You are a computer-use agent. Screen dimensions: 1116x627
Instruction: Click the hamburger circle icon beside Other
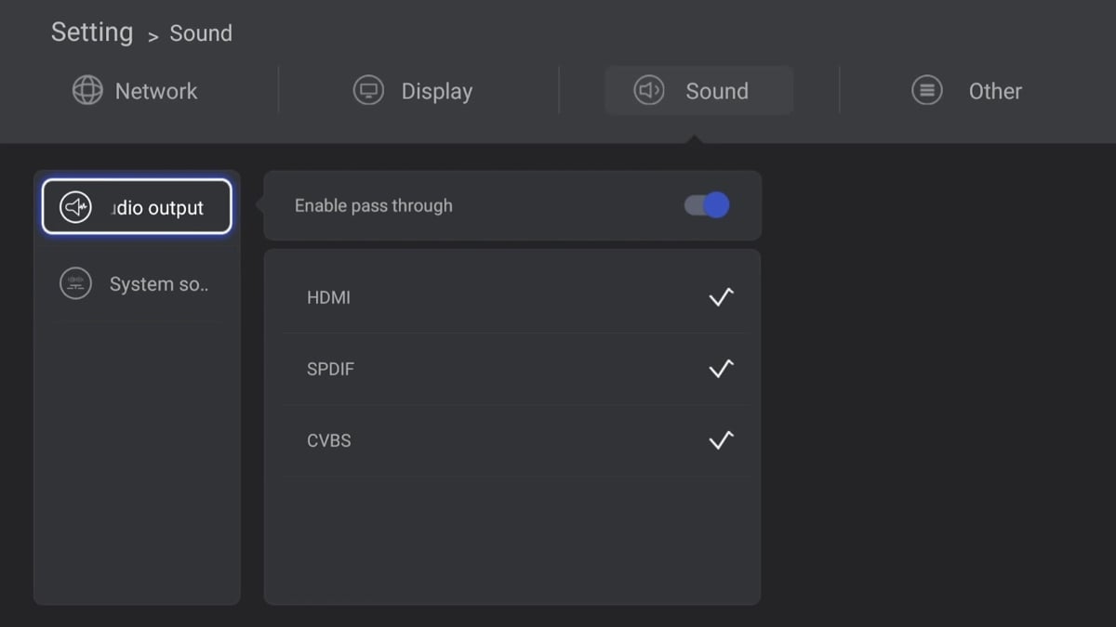tap(926, 90)
